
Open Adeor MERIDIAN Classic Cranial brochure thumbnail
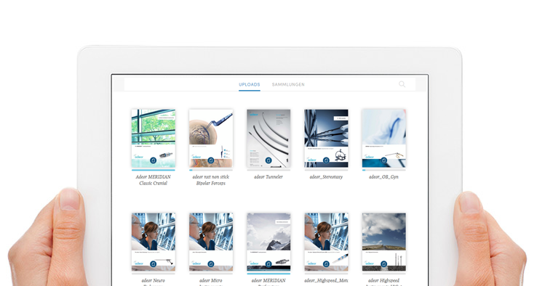point(153,139)
